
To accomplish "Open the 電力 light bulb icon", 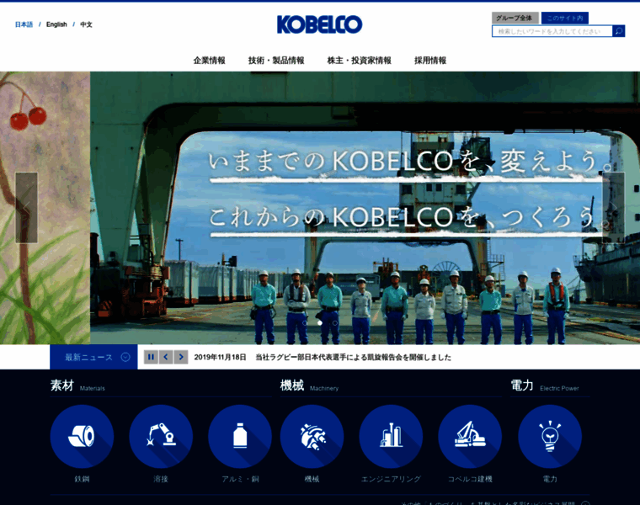I will click(x=550, y=436).
